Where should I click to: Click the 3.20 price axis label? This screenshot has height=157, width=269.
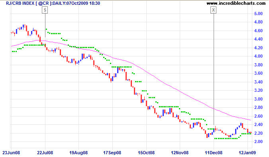[x=258, y=91]
